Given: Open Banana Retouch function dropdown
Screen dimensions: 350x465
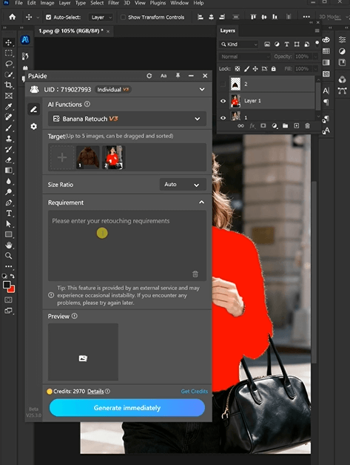Looking at the screenshot, I should (127, 119).
